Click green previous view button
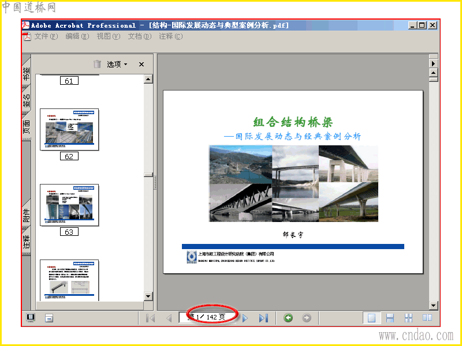Viewport: 462px width, 346px height. click(x=288, y=318)
